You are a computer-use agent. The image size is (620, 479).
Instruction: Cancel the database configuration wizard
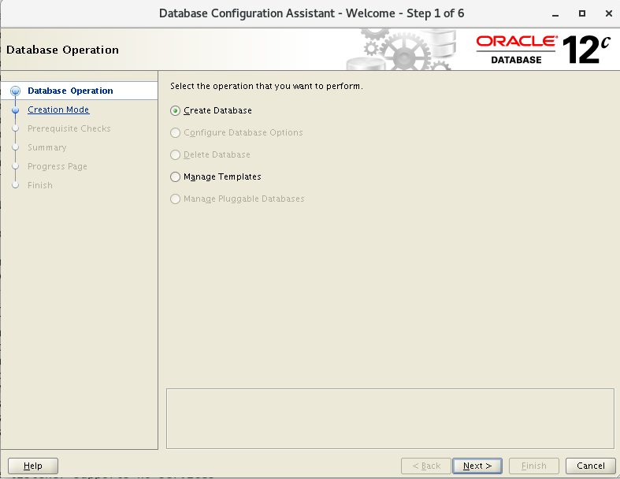[x=590, y=466]
